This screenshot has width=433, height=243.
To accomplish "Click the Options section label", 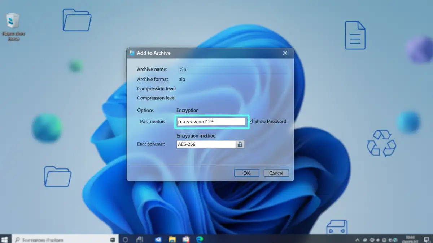I will coord(146,110).
